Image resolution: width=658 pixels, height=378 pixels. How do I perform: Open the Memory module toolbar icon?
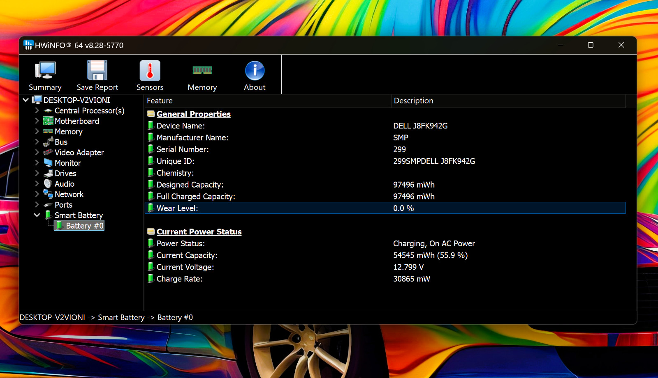202,70
